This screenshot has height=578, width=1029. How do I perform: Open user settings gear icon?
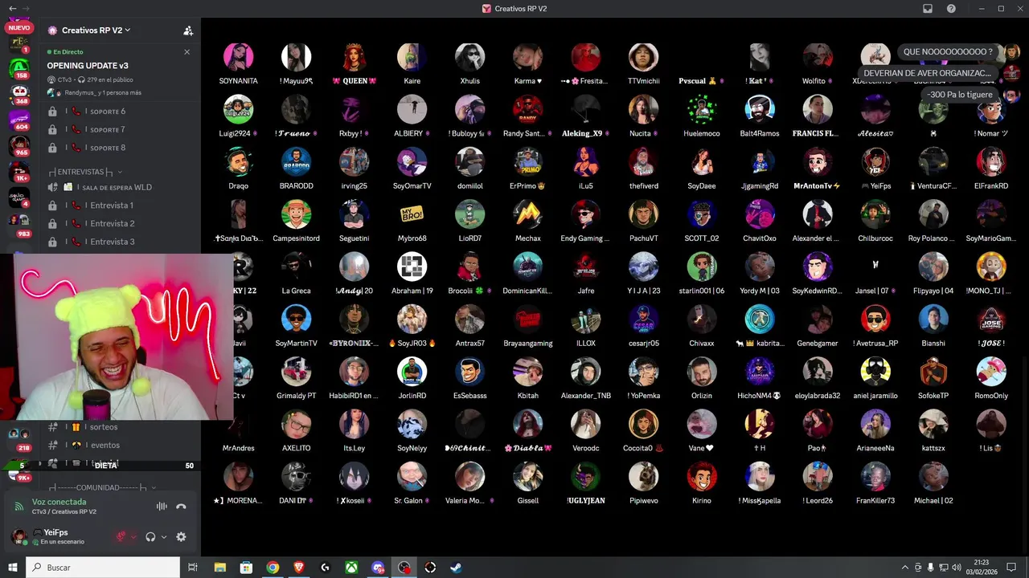coord(181,537)
